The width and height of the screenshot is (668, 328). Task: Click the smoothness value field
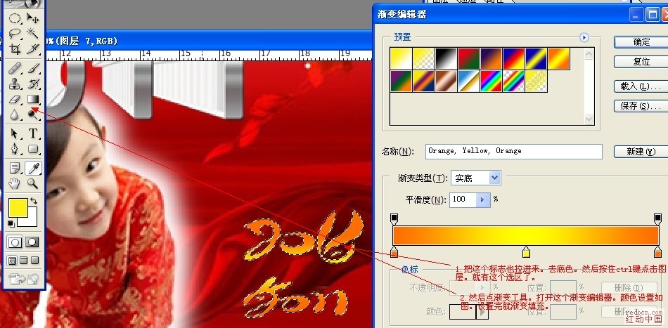463,199
